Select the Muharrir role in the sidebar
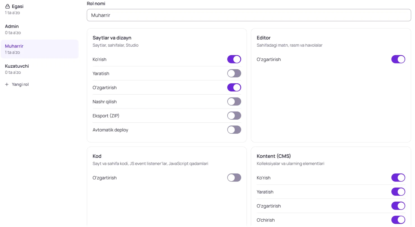Image resolution: width=415 pixels, height=227 pixels. click(x=40, y=49)
